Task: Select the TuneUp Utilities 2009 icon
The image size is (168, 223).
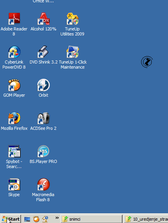Action: 72,19
